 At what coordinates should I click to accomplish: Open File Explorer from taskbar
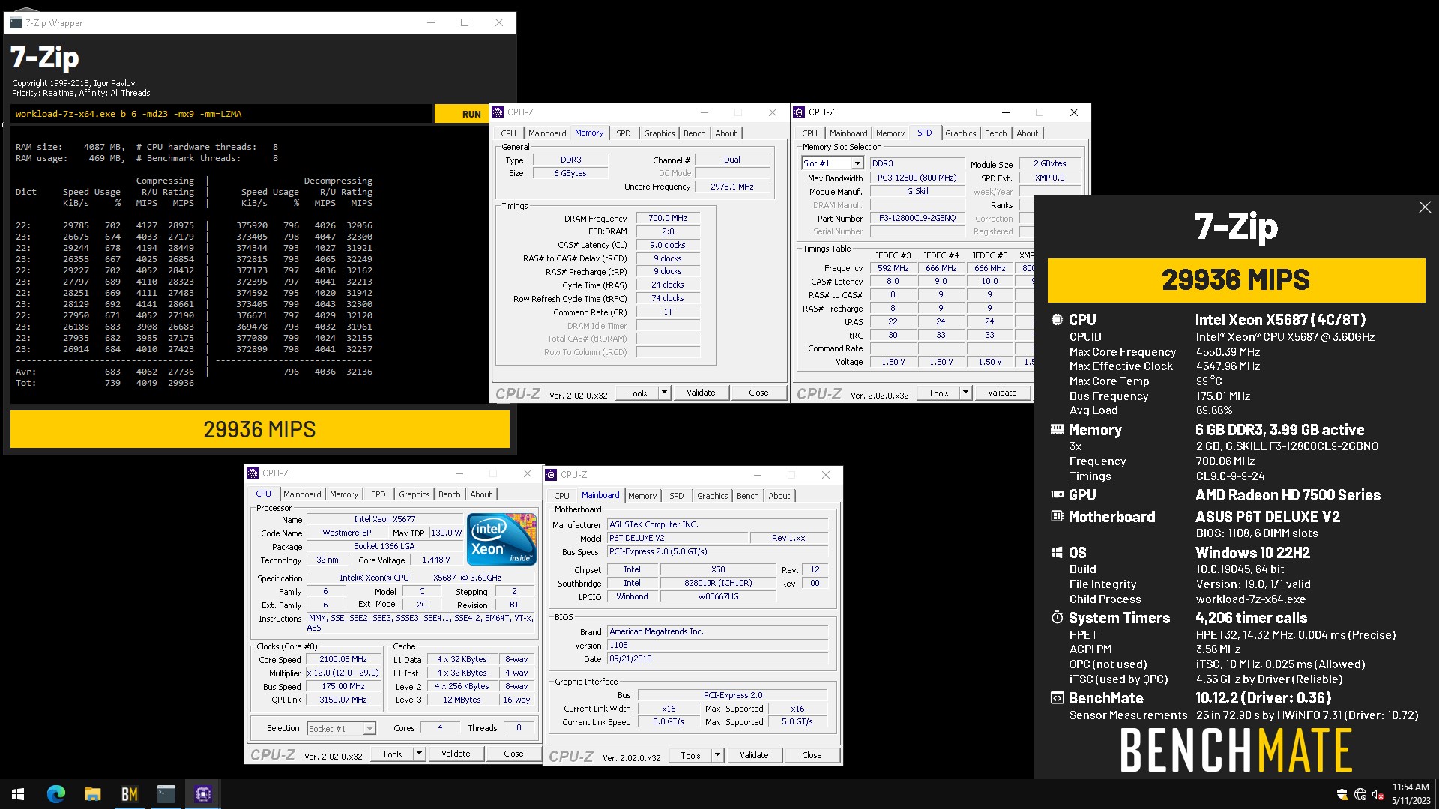tap(92, 794)
